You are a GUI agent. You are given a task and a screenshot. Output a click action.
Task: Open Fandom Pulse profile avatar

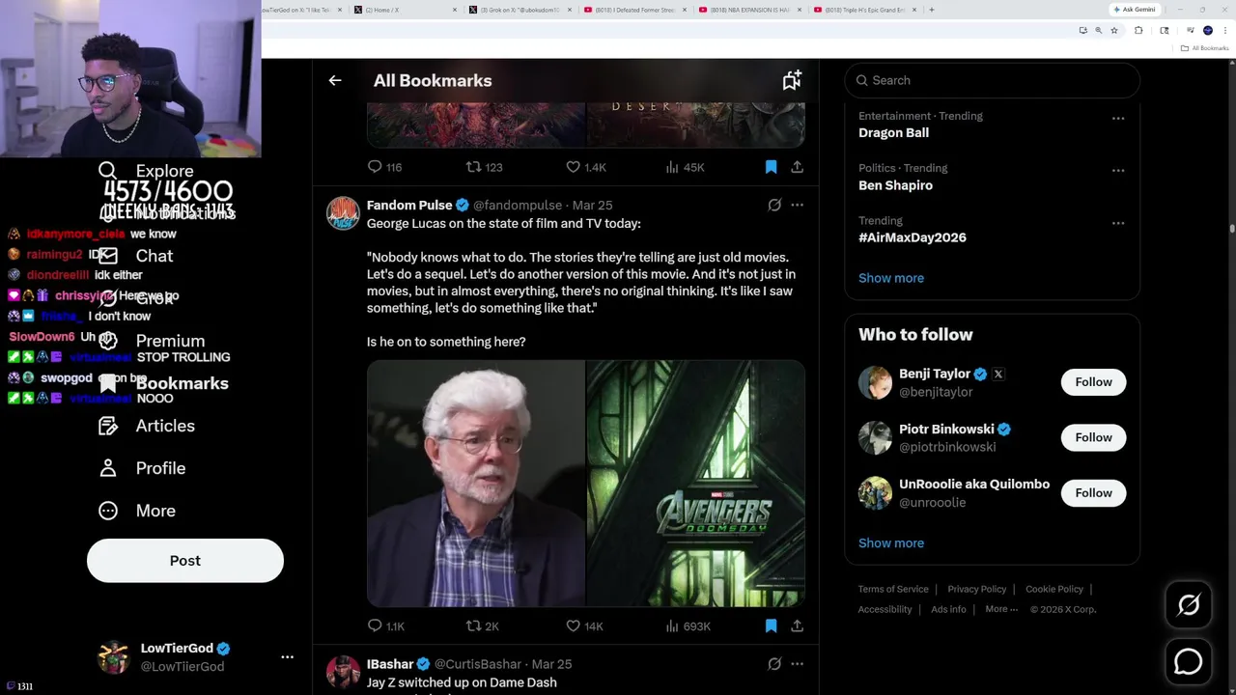343,213
